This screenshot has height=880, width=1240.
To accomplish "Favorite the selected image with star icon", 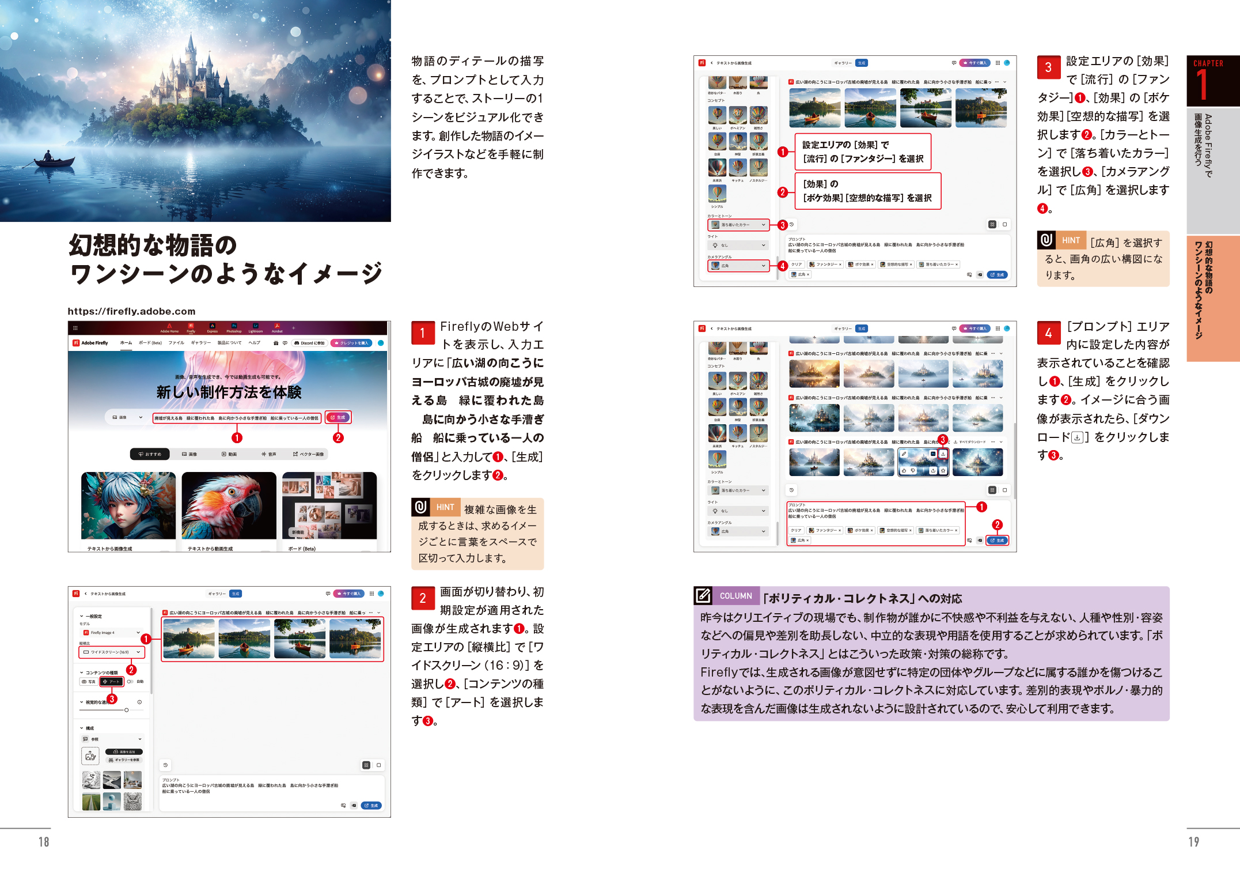I will (943, 471).
